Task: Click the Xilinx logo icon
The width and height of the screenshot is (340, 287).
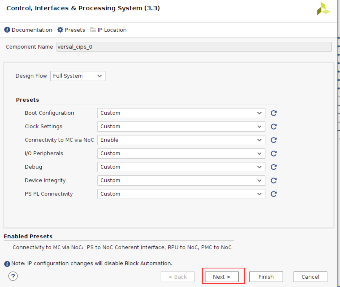Action: [x=323, y=9]
